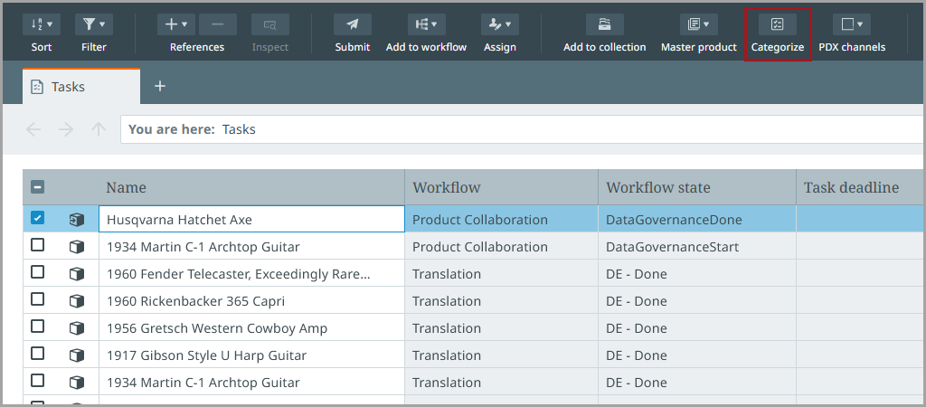Screen dimensions: 926x407
Task: Expand the Add to workflow dropdown
Action: [x=426, y=24]
